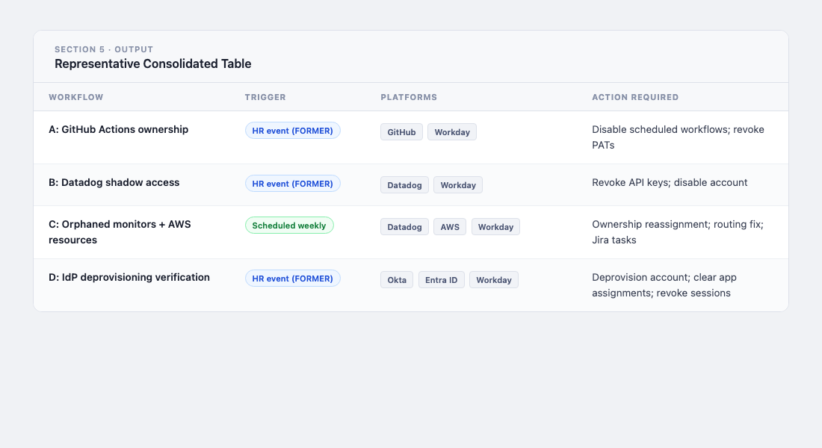Click the AWS platform tag
Screen dimensions: 822x448
(450, 227)
